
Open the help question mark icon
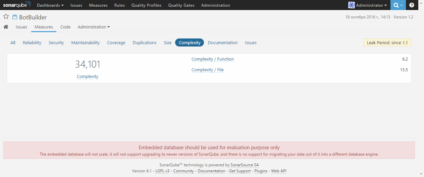(412, 5)
